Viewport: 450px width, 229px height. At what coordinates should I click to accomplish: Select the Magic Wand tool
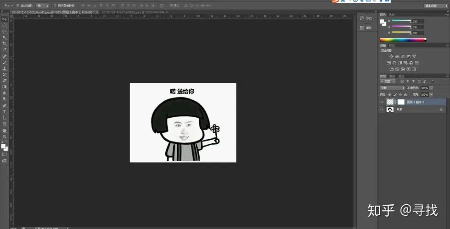5,38
